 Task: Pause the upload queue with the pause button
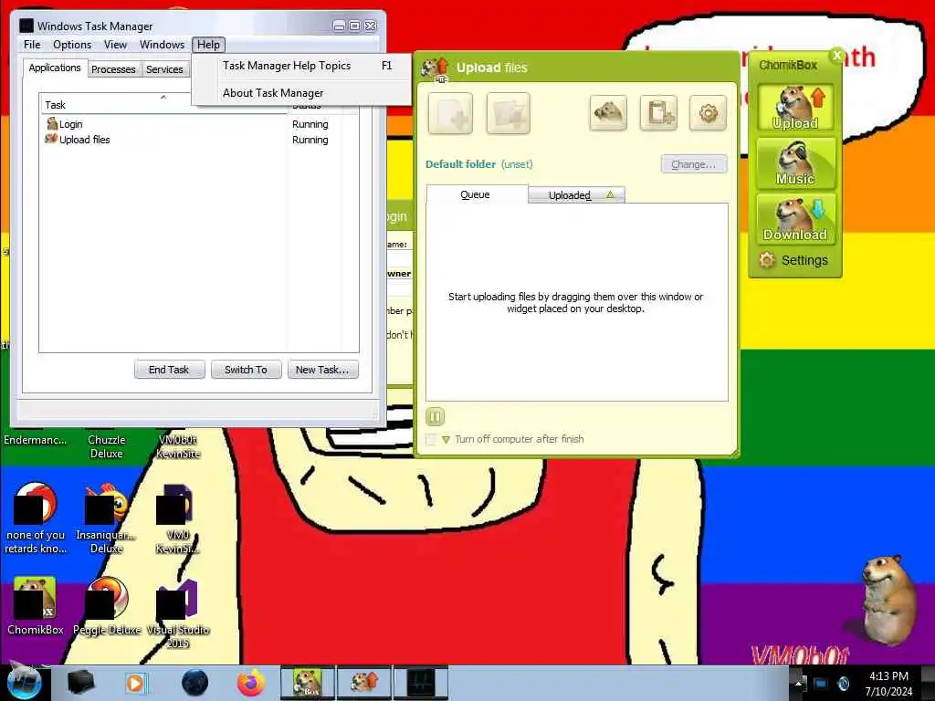pos(436,416)
